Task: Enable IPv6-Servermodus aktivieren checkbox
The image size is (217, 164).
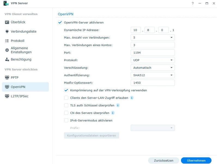Action: (x=66, y=120)
